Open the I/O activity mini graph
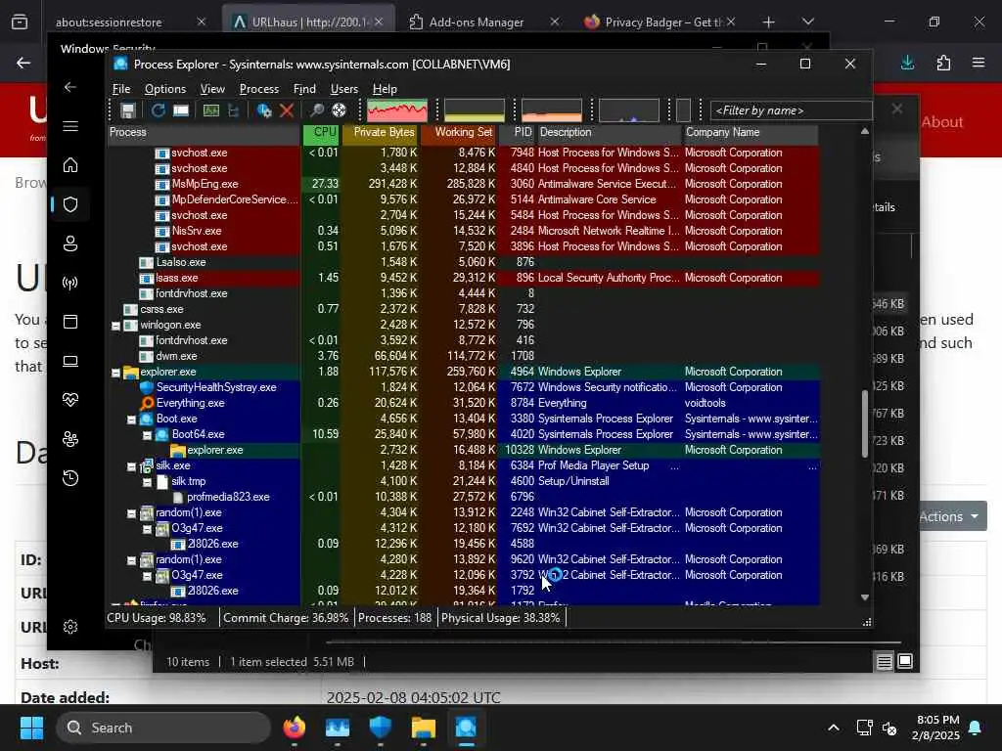Image resolution: width=1002 pixels, height=751 pixels. 629,110
